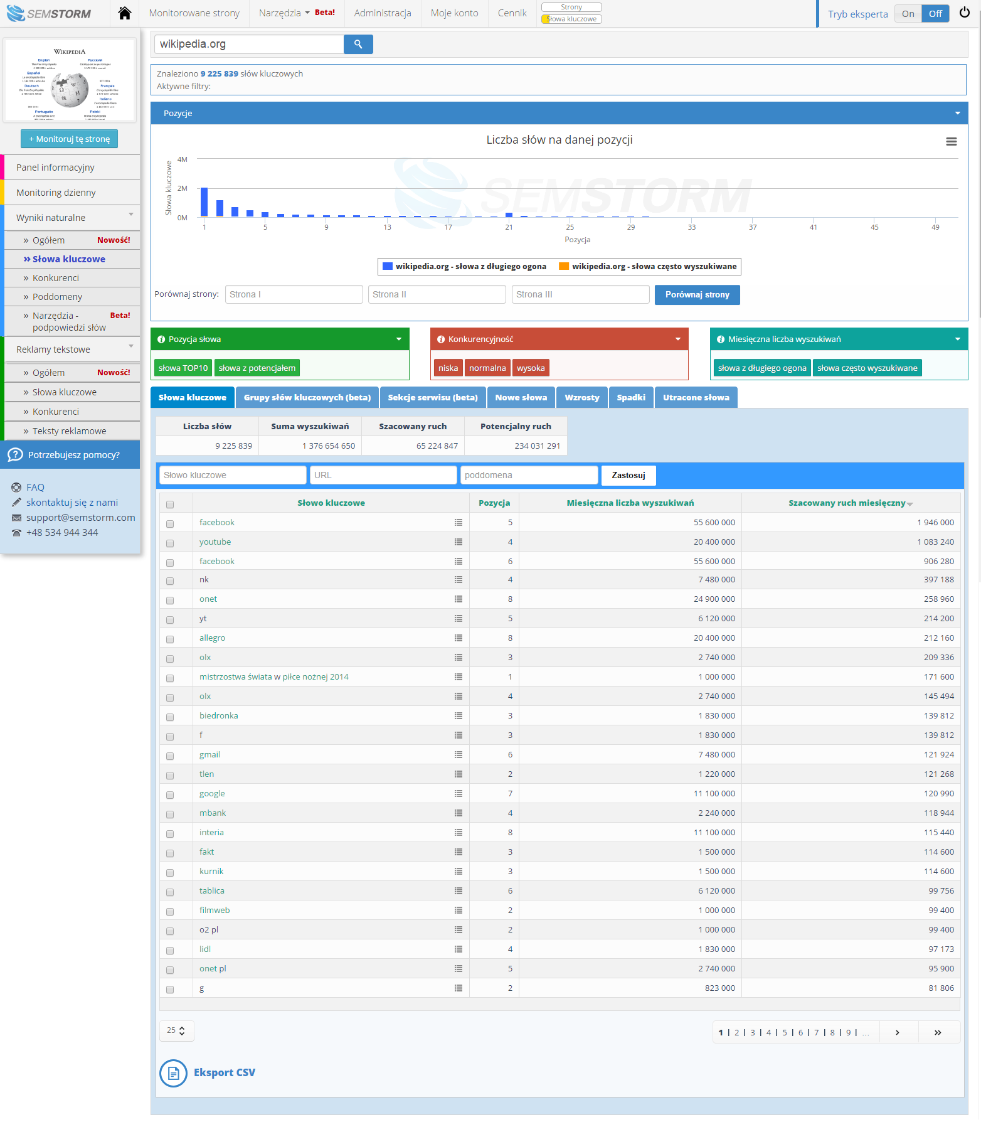Filter by słowa TOP10 button
The width and height of the screenshot is (981, 1122).
(x=183, y=368)
